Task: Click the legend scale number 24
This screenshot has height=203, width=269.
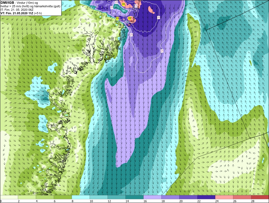Action: [x=217, y=201]
